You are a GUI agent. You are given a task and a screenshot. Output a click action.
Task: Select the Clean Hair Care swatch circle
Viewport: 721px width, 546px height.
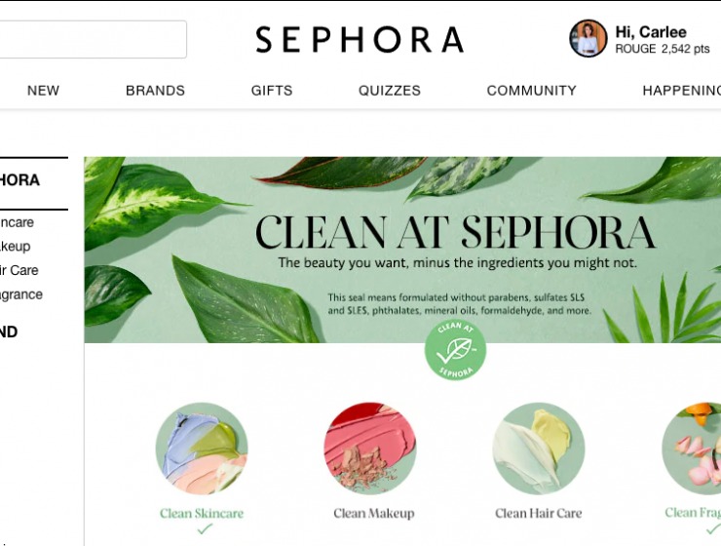539,448
